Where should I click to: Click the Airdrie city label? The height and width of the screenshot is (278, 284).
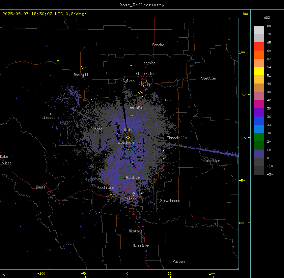pyautogui.click(x=133, y=177)
